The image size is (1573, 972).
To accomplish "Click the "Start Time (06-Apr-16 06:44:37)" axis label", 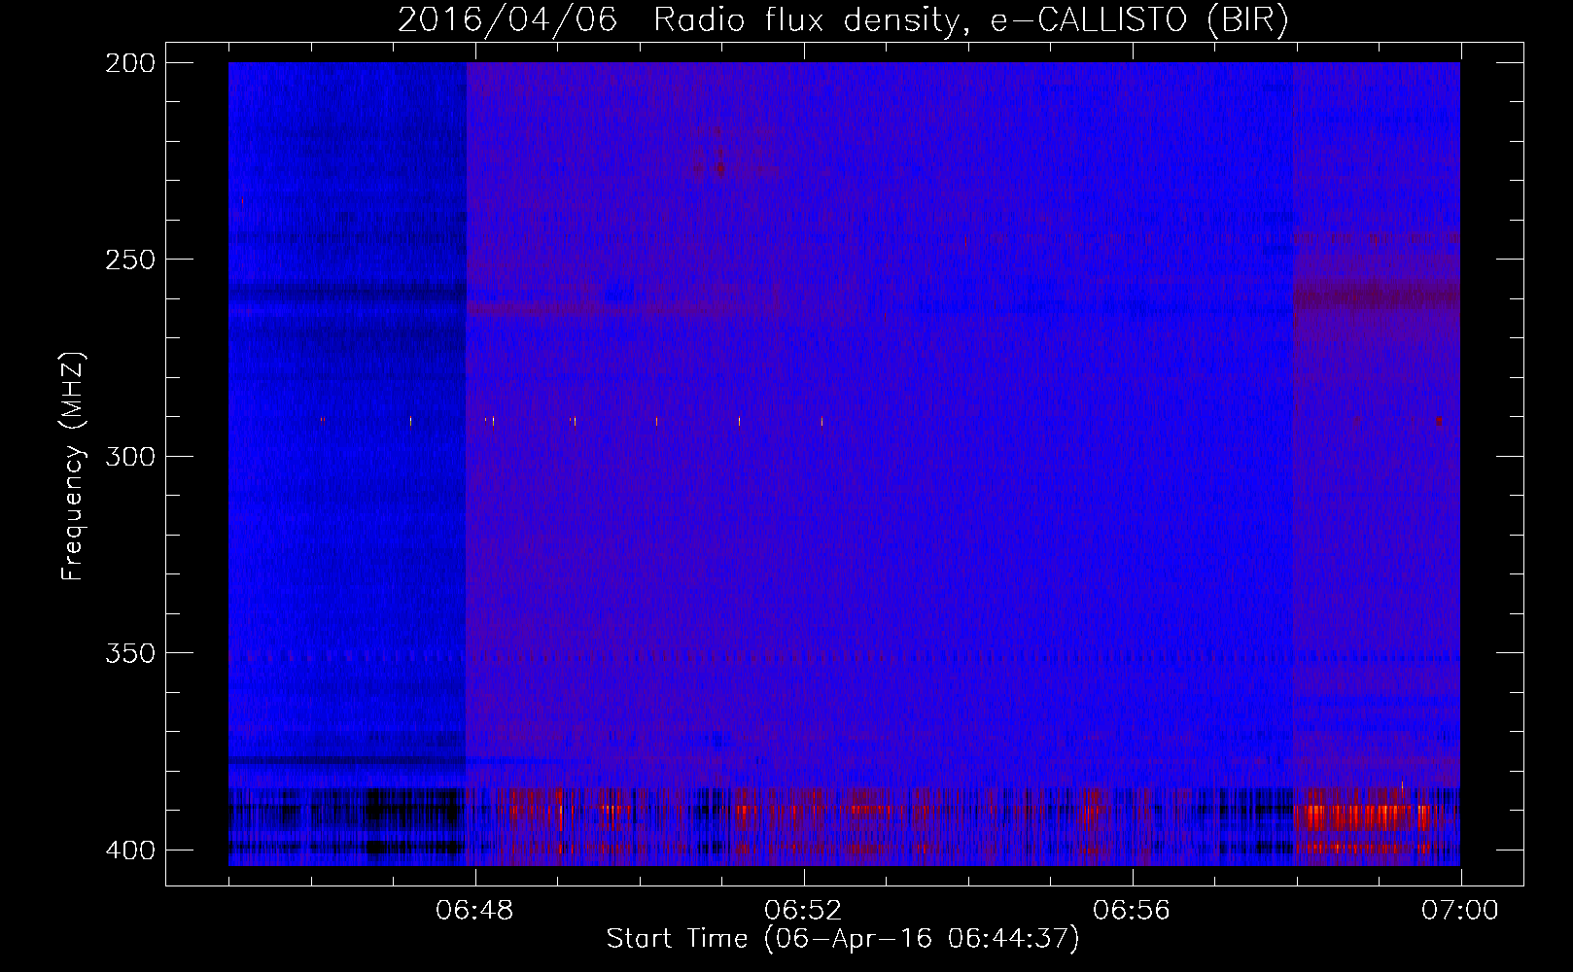I will pos(843,939).
